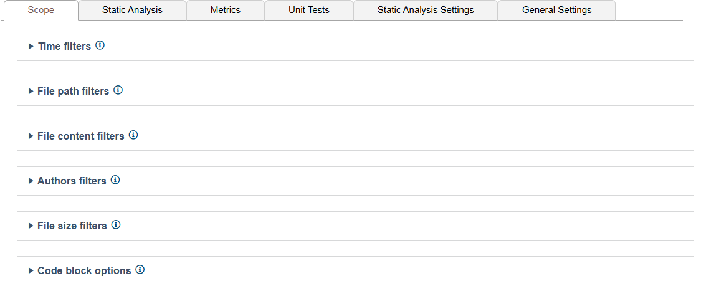Image resolution: width=701 pixels, height=296 pixels.
Task: Click the info icon next to Authors filters
Action: point(115,179)
